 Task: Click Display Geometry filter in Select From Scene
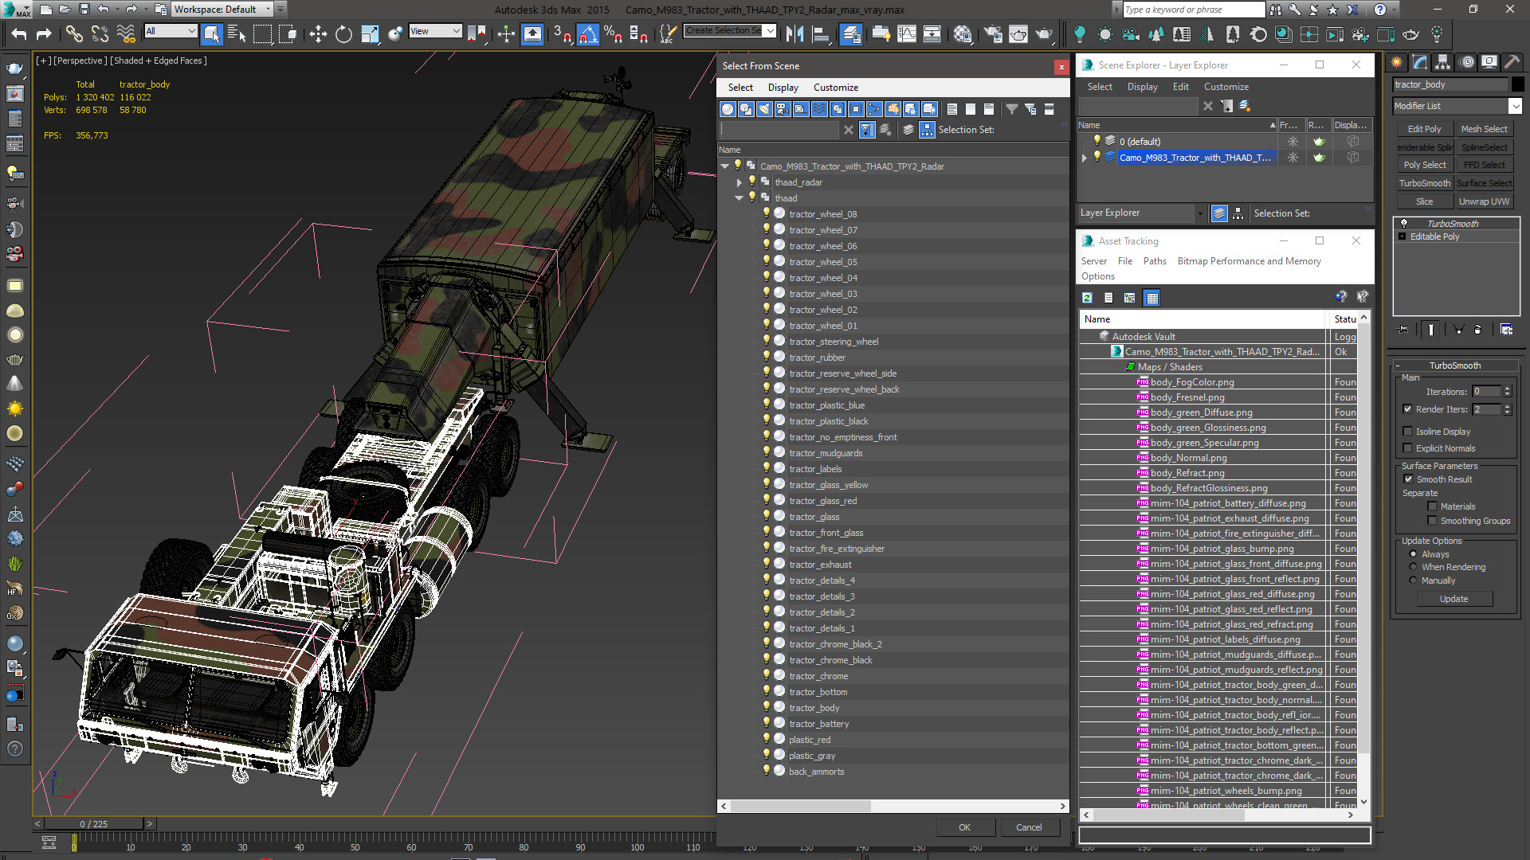click(x=728, y=109)
